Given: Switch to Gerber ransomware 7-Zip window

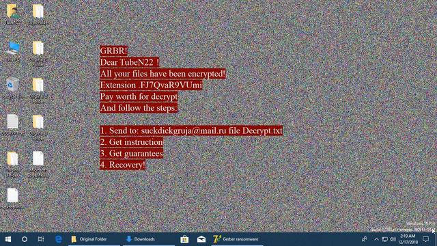Looking at the screenshot, I should click(237, 239).
